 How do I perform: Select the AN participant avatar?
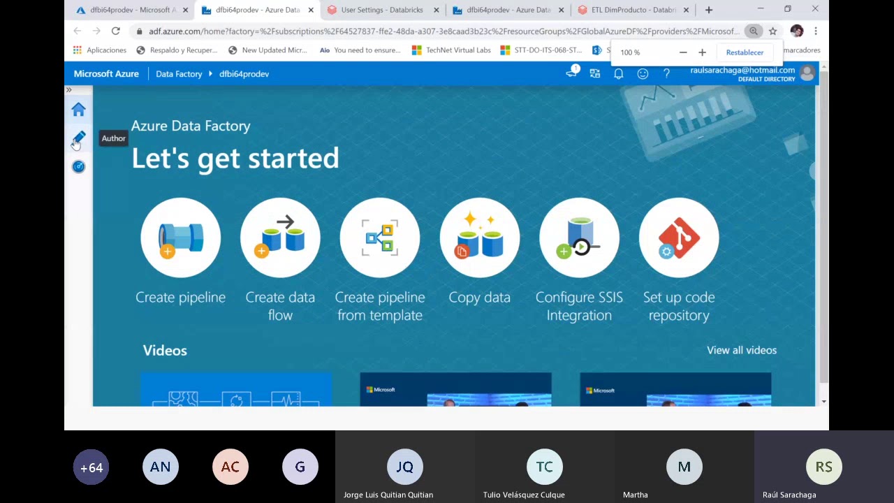click(161, 467)
